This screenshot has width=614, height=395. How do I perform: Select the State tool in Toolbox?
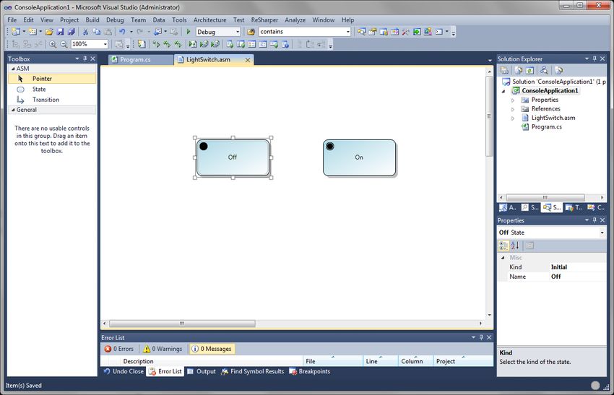pos(52,90)
